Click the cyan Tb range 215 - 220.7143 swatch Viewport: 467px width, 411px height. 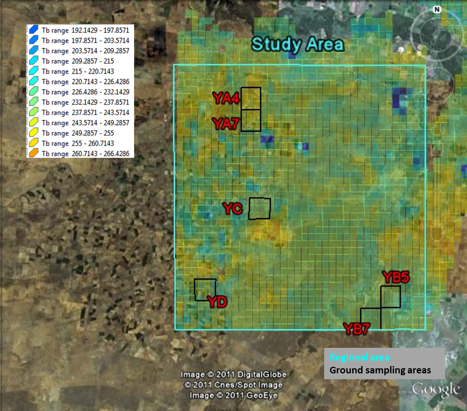pos(34,71)
